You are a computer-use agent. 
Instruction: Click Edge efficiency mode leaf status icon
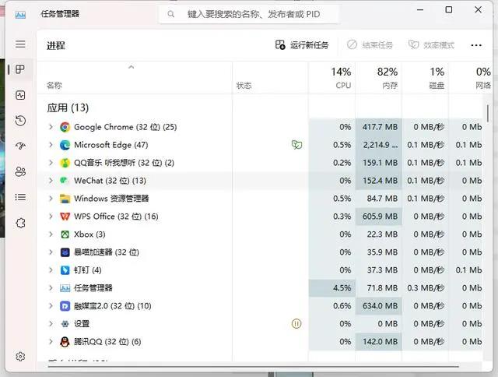pos(296,145)
